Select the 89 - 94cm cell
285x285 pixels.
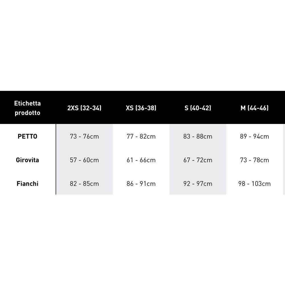255,136
